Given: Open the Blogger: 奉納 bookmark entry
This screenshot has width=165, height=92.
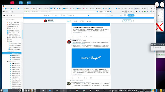Looking at the screenshot, I should click(14, 23).
